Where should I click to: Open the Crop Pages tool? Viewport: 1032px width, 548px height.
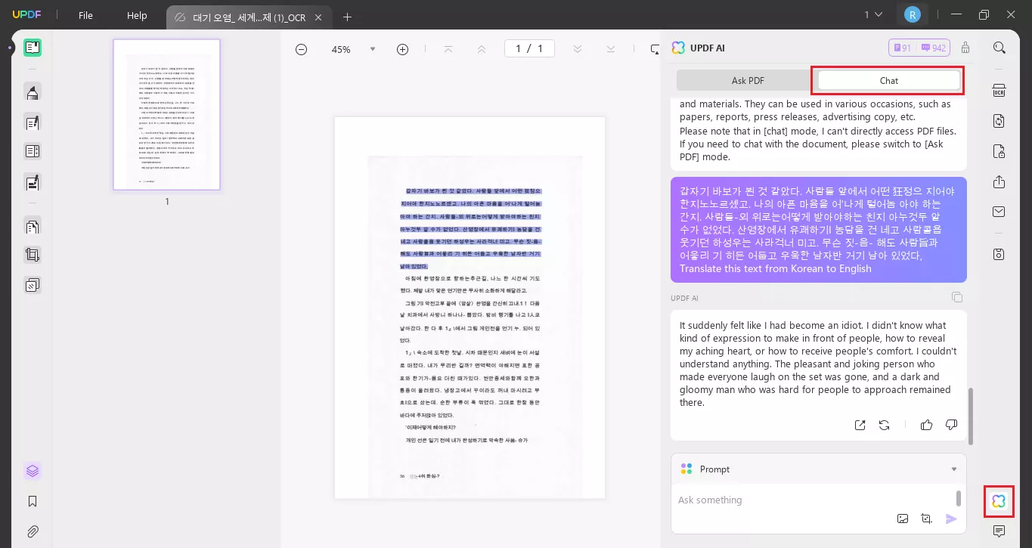pyautogui.click(x=33, y=255)
